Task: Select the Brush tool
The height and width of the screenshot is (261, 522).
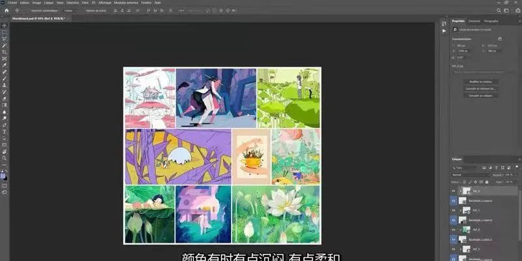Action: pos(5,78)
